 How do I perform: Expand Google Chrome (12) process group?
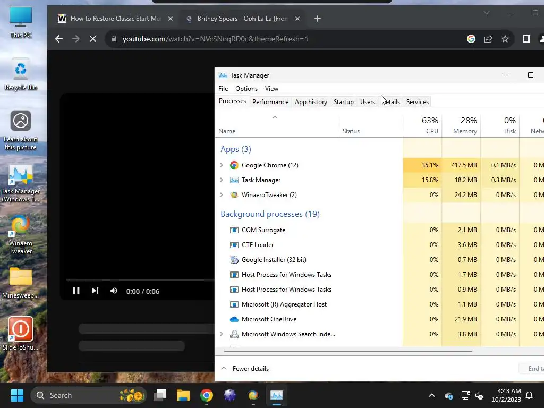222,165
